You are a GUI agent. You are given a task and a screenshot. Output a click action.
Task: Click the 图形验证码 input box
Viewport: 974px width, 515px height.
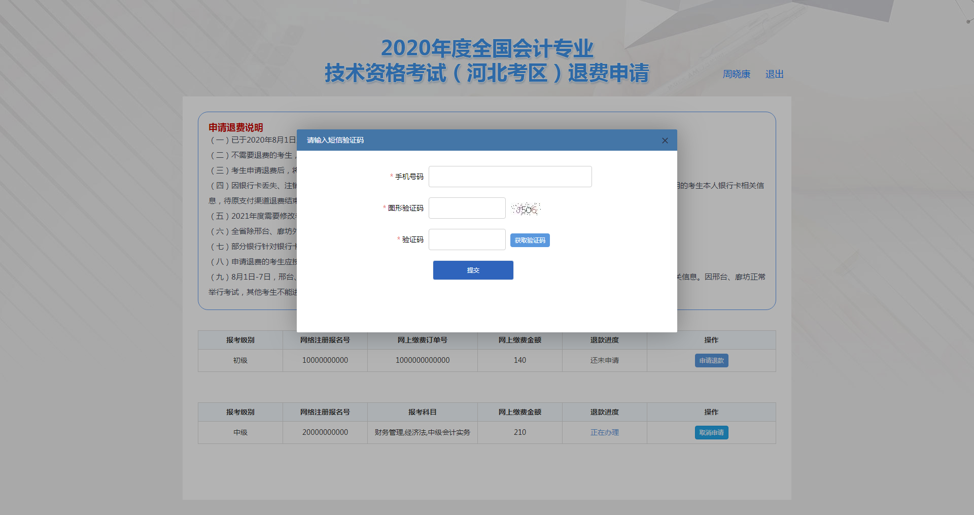tap(466, 208)
